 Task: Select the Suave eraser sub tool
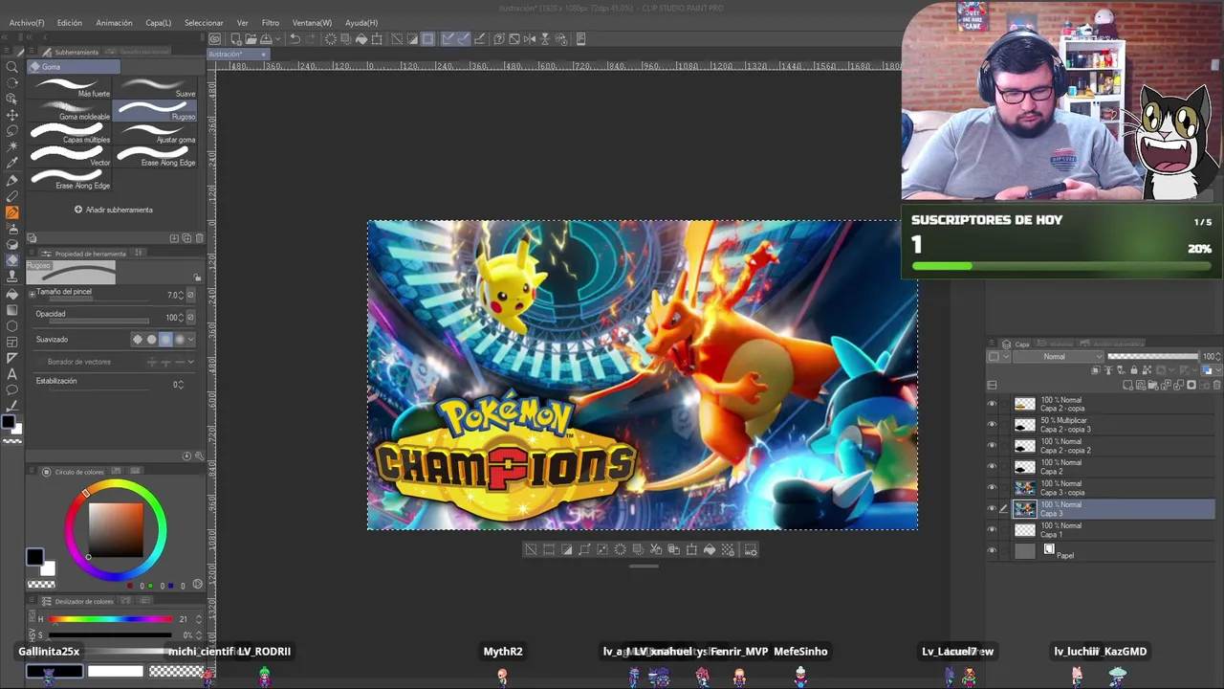click(157, 87)
